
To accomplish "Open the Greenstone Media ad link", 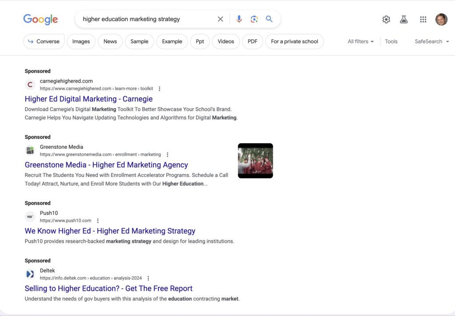I will pyautogui.click(x=106, y=164).
